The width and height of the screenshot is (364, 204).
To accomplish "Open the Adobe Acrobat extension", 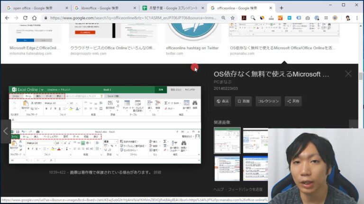I will pos(244,18).
